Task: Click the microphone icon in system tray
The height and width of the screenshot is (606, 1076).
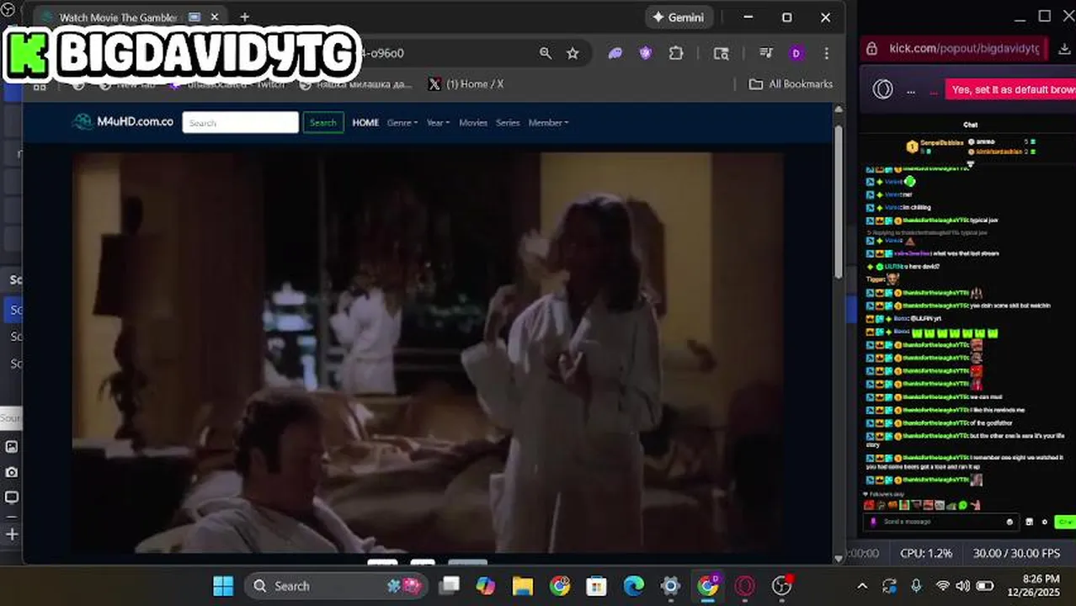Action: click(916, 586)
